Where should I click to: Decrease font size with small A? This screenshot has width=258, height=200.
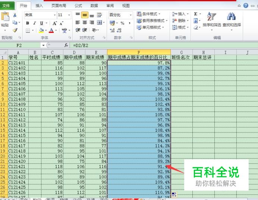point(62,24)
